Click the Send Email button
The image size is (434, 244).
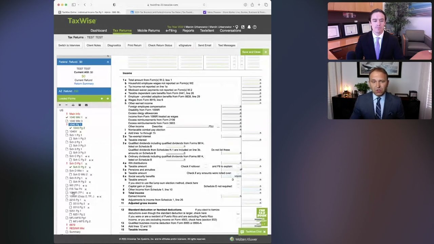coord(204,45)
